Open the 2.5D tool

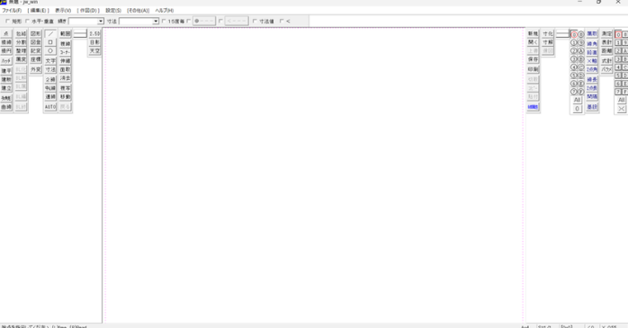pos(94,34)
